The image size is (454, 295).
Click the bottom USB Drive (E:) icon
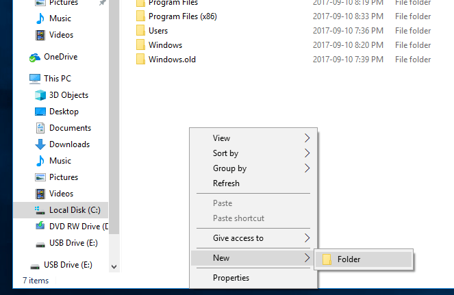pyautogui.click(x=35, y=266)
